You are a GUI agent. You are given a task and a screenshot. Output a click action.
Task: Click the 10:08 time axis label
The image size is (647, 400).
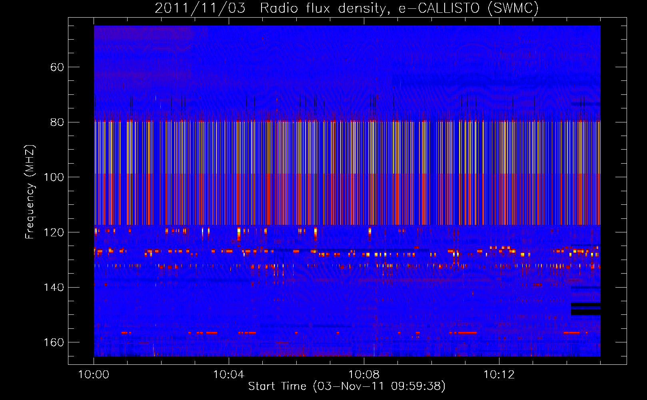(364, 375)
